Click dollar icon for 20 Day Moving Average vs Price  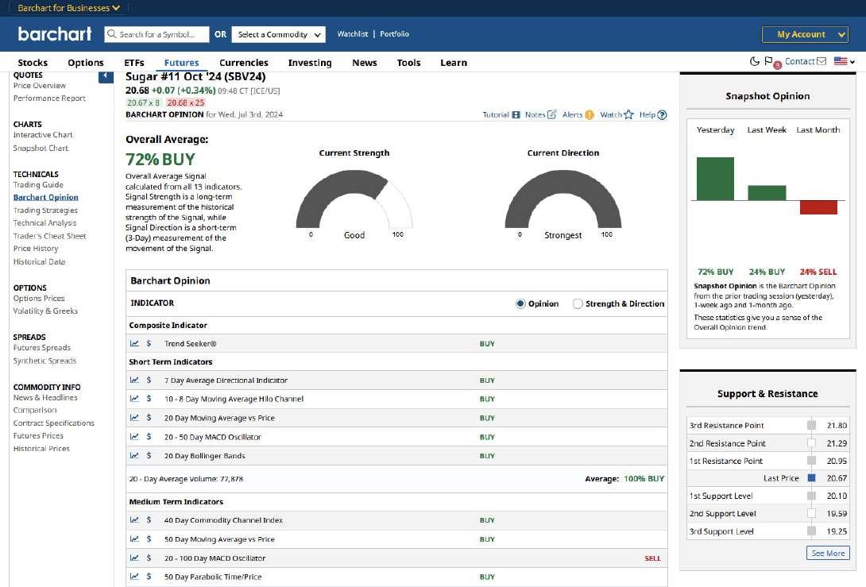click(149, 418)
